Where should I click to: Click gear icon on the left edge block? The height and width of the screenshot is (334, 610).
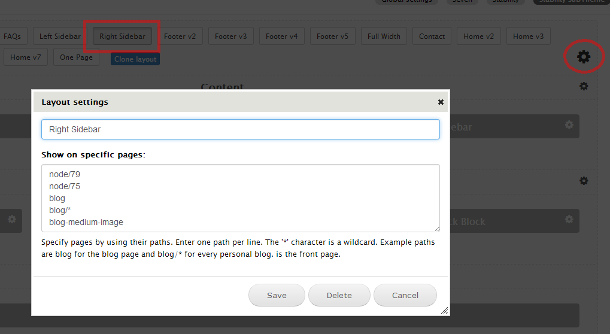coord(12,220)
